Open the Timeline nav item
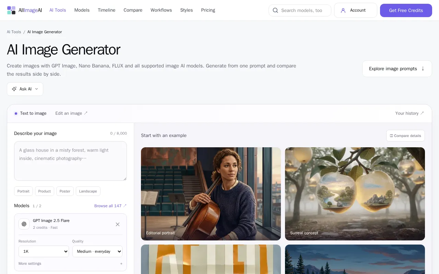The width and height of the screenshot is (439, 274). click(x=107, y=10)
